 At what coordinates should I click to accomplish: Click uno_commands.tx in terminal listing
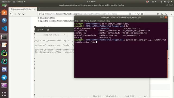click(131, 35)
